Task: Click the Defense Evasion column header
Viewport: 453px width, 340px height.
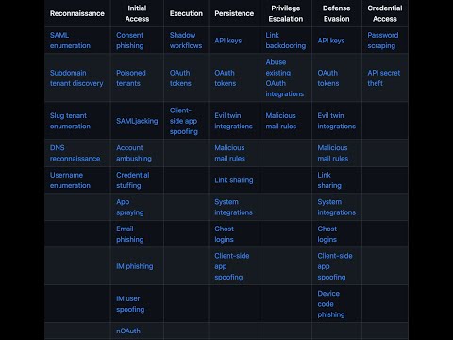Action: pos(337,13)
